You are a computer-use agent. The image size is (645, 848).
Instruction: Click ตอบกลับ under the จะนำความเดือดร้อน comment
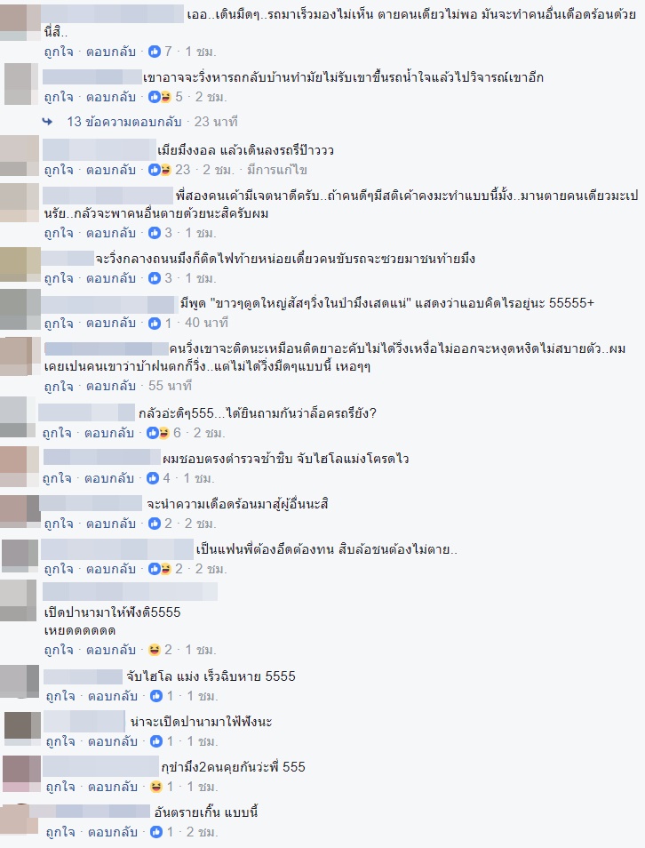coord(111,524)
